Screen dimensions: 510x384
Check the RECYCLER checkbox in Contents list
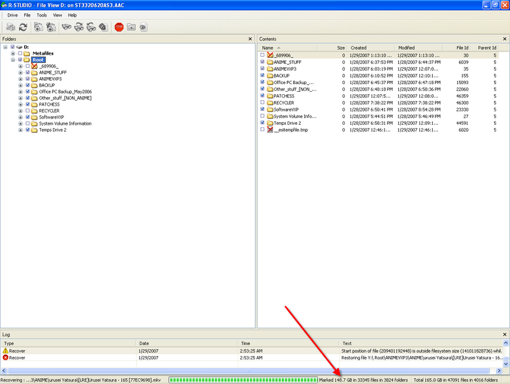click(x=262, y=103)
